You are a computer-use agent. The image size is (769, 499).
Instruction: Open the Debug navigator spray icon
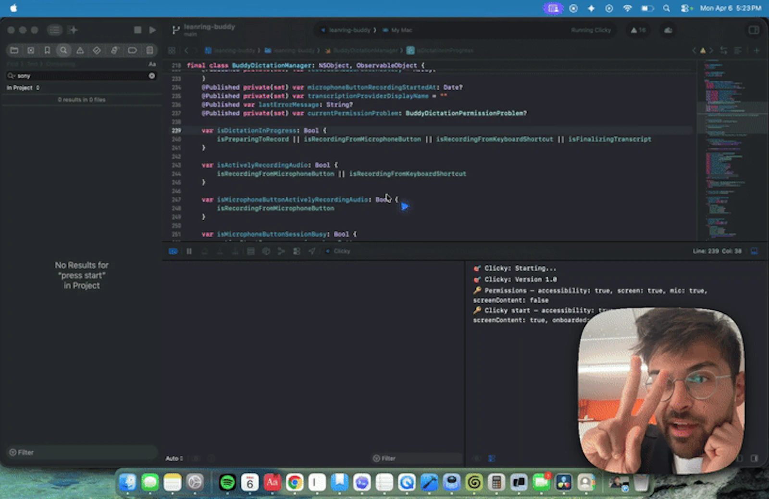coord(114,50)
